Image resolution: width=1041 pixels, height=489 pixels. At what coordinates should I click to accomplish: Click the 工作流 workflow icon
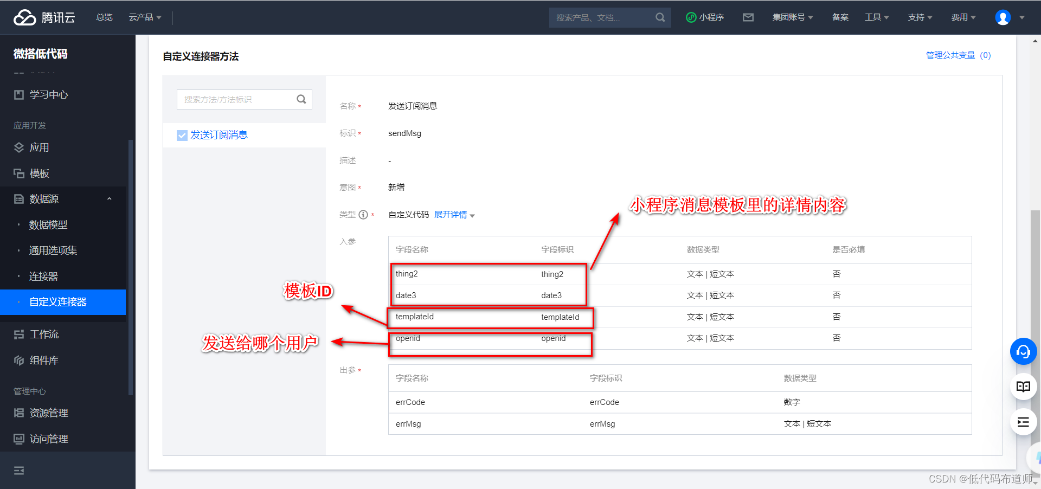point(19,334)
